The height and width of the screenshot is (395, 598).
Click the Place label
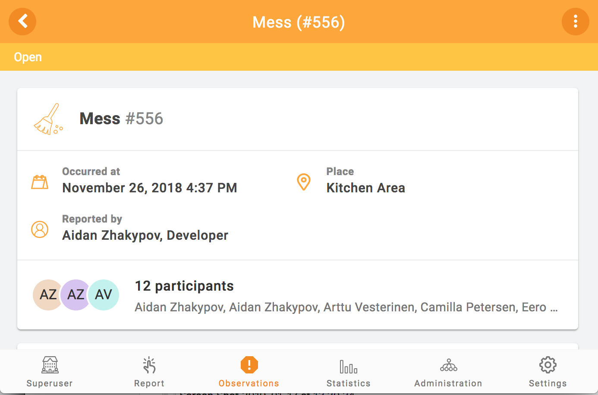340,172
